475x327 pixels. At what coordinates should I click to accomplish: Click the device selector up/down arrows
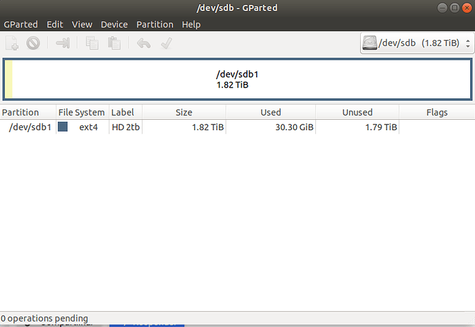click(x=468, y=43)
